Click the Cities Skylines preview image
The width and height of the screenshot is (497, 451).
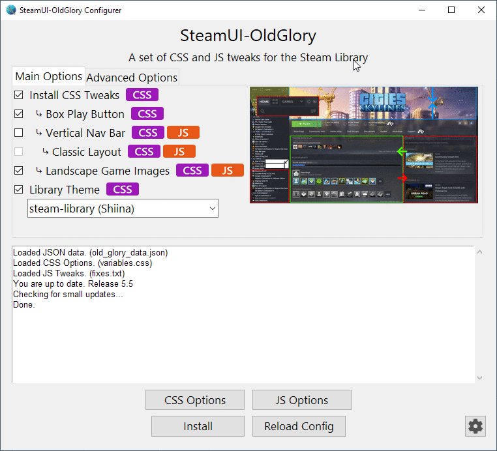click(364, 145)
